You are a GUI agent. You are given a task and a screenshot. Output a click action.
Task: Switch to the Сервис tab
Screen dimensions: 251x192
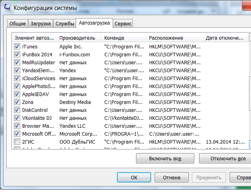tap(123, 23)
